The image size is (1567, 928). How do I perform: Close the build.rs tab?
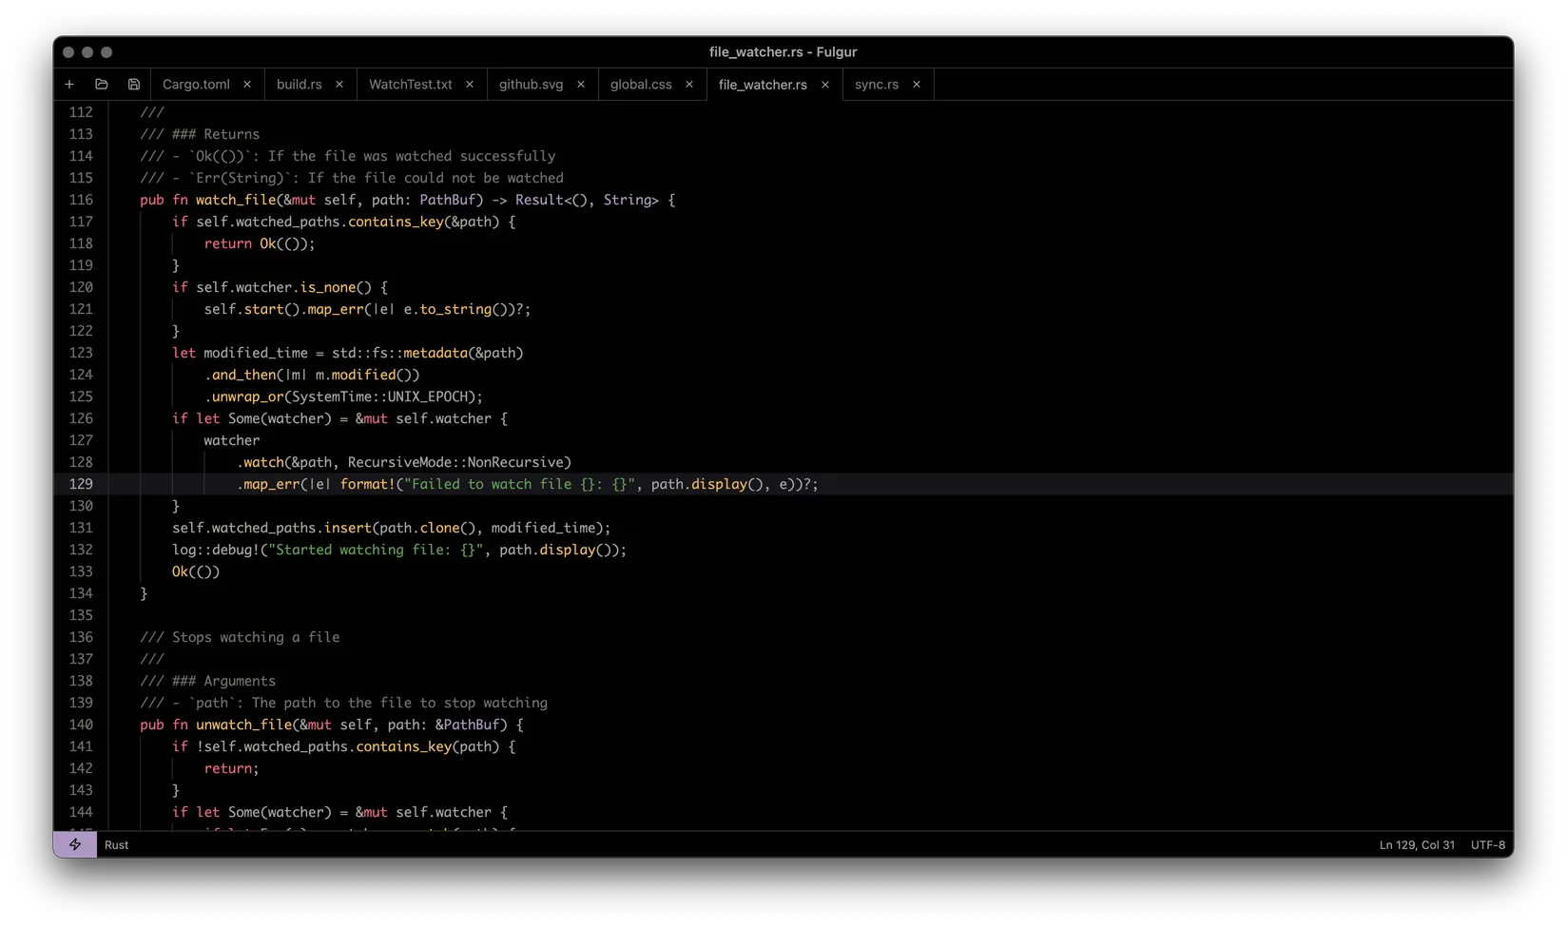click(x=339, y=85)
